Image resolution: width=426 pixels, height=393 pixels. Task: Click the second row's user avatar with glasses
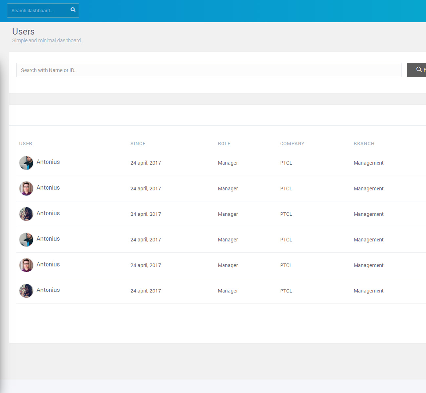click(26, 188)
